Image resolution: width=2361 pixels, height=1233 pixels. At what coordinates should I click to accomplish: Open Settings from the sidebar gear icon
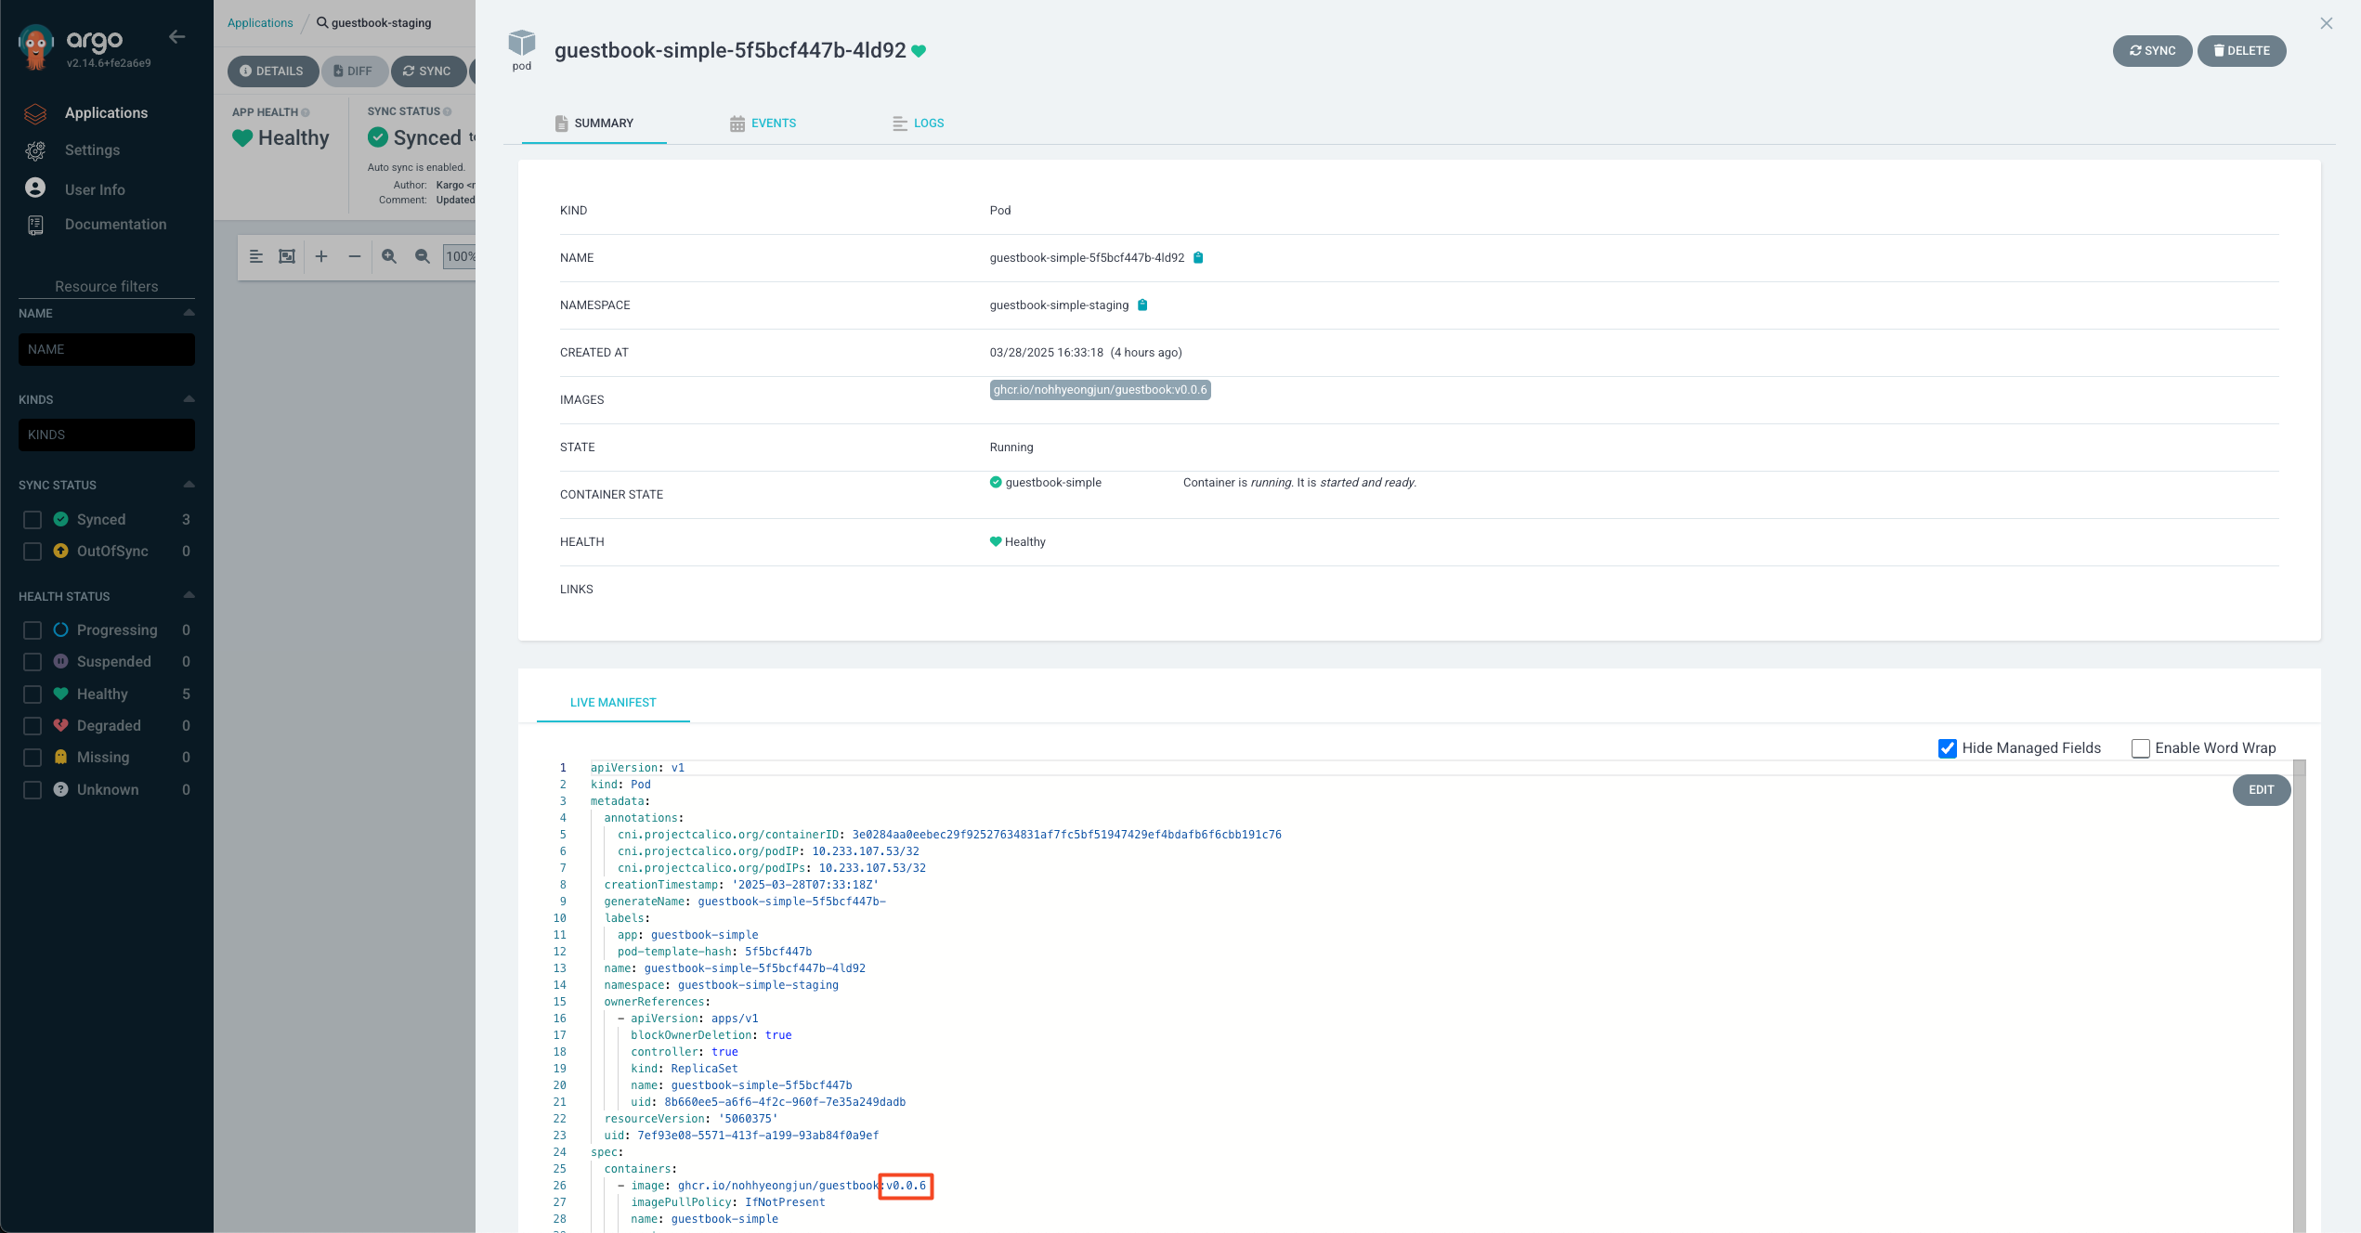point(35,150)
